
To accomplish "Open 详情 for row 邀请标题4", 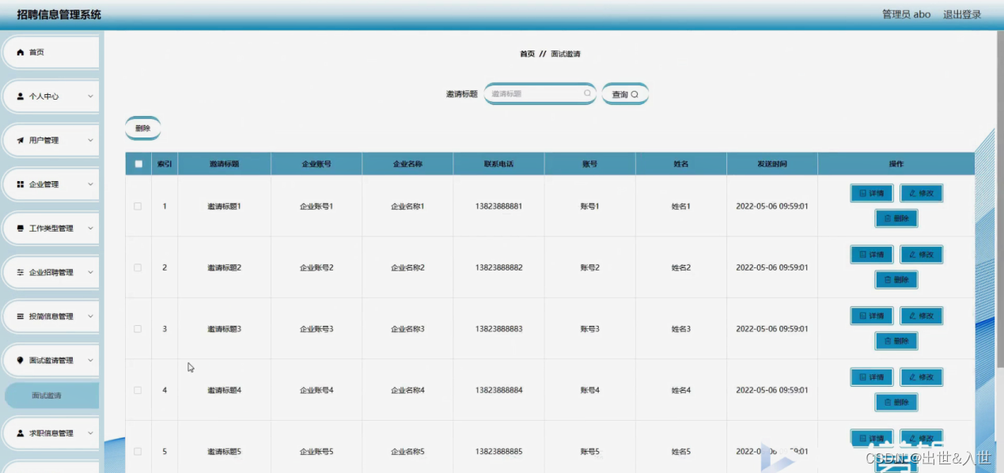I will pyautogui.click(x=872, y=377).
